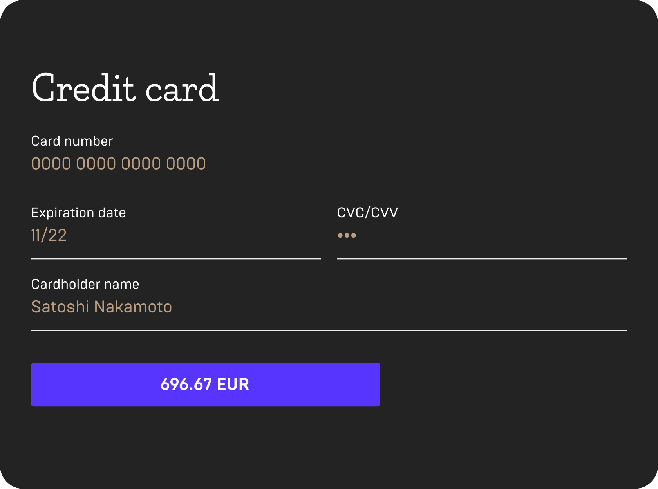Click the second group of zeros in card number
The image size is (658, 489).
pyautogui.click(x=96, y=164)
